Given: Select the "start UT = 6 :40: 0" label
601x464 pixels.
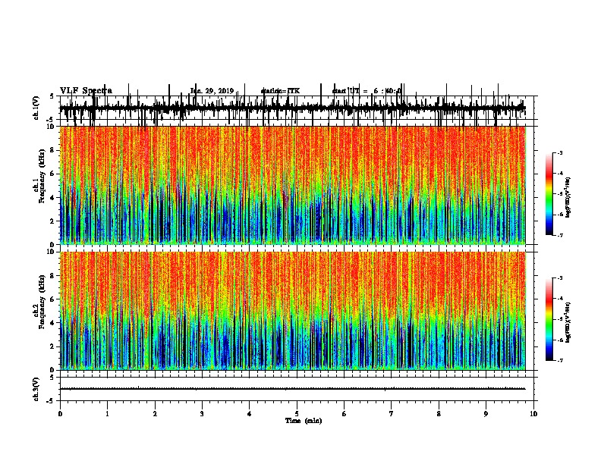Looking at the screenshot, I should (x=367, y=91).
